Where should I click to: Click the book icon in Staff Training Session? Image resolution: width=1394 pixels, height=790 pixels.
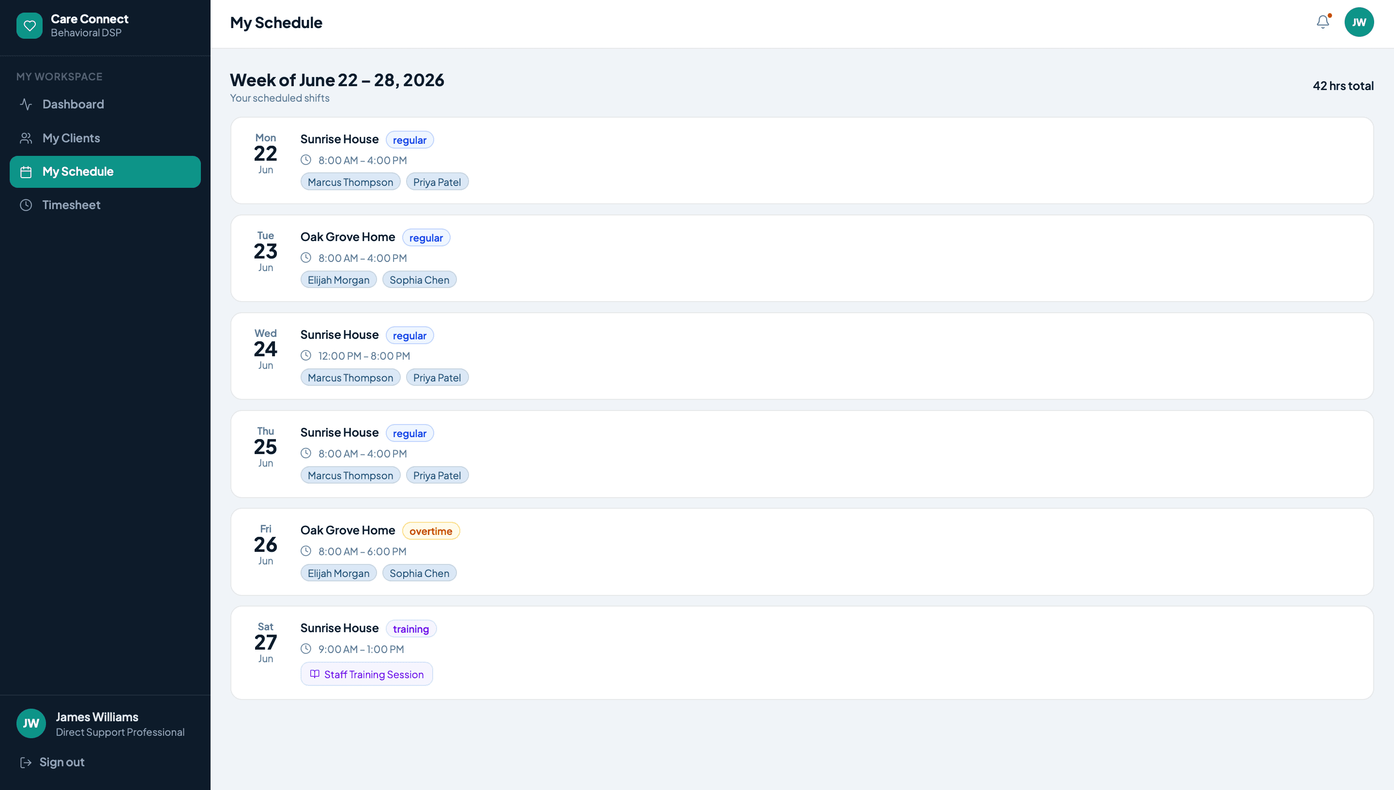pyautogui.click(x=315, y=674)
